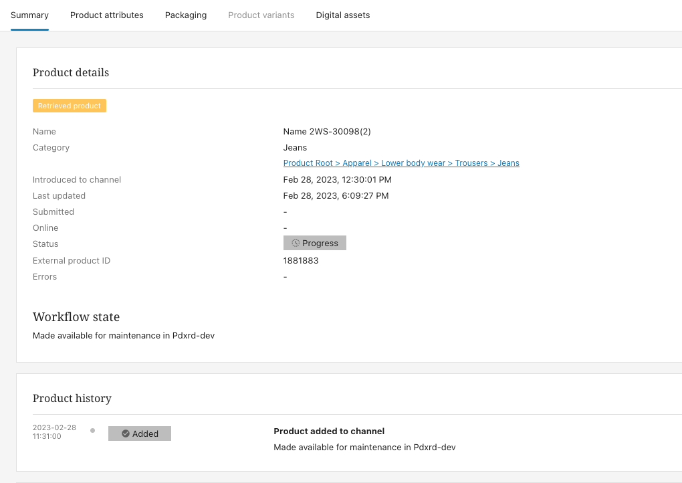Switch to the Summary tab
The height and width of the screenshot is (483, 682).
pos(29,15)
